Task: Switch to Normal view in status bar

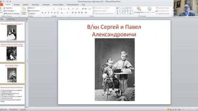Action: click(x=168, y=110)
